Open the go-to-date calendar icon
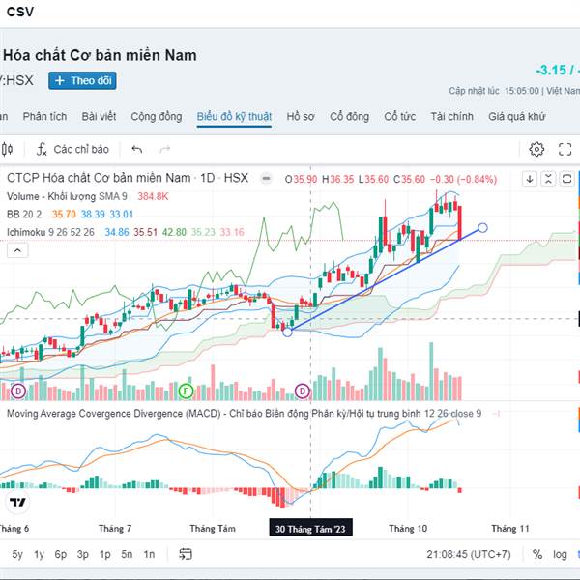 click(x=186, y=554)
